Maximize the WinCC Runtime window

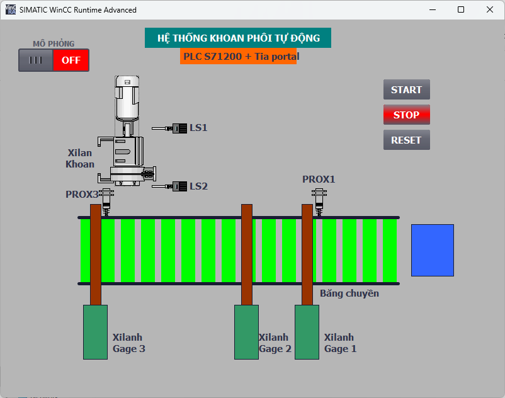pyautogui.click(x=461, y=9)
